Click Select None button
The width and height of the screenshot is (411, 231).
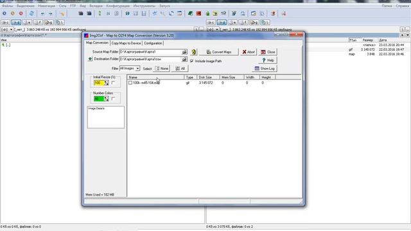coord(162,69)
